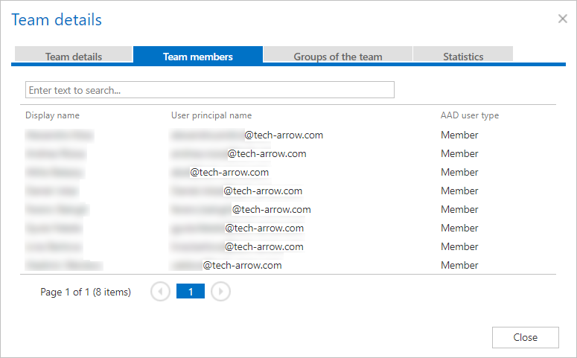577x358 pixels.
Task: Go to the next page arrow
Action: click(x=220, y=292)
